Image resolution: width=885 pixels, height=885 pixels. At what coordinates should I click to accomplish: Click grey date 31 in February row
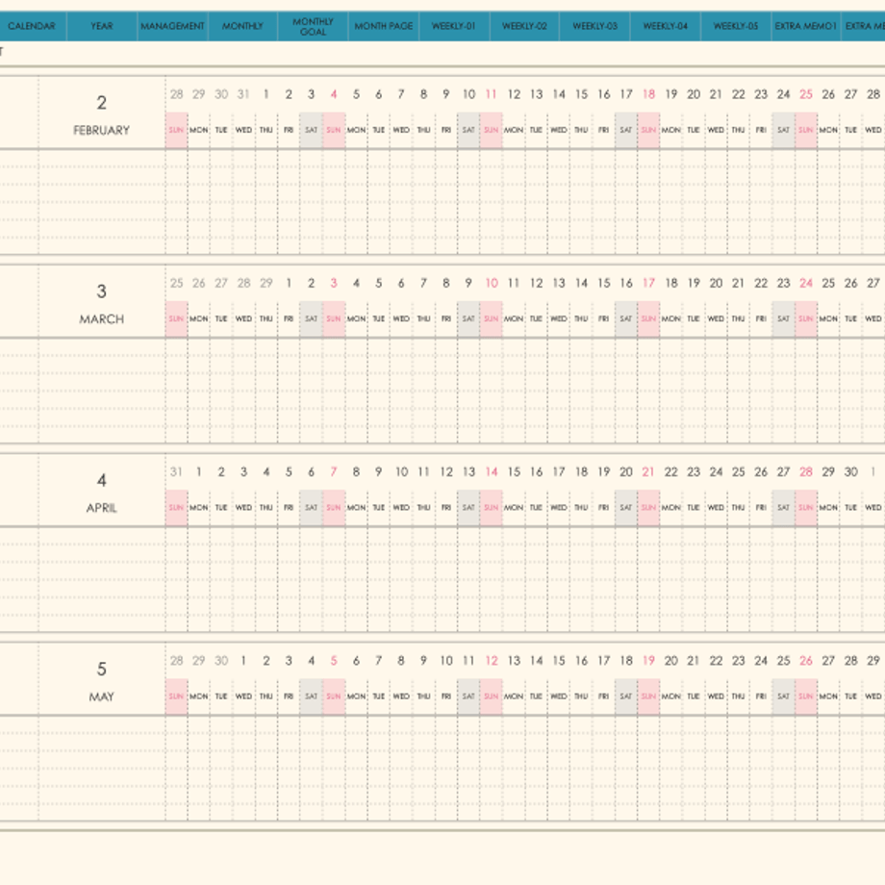click(243, 94)
